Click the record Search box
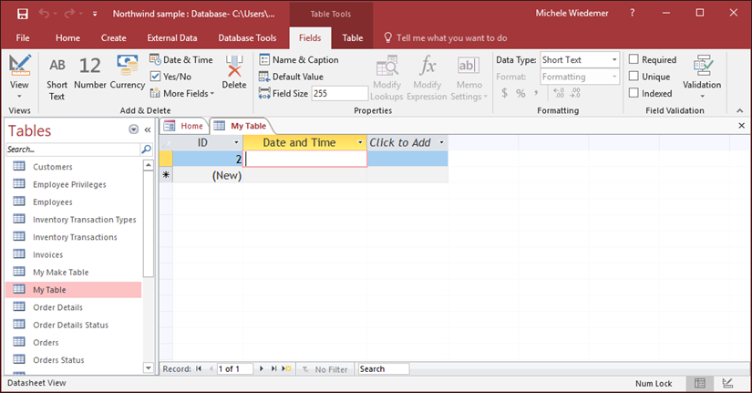The image size is (752, 393). [384, 368]
